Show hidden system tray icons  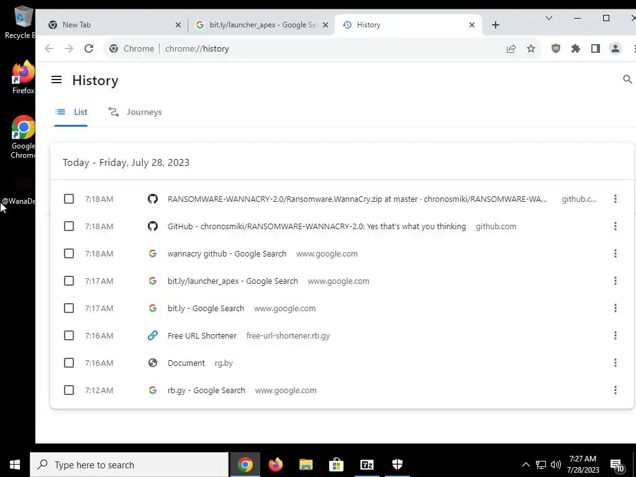[x=525, y=465]
